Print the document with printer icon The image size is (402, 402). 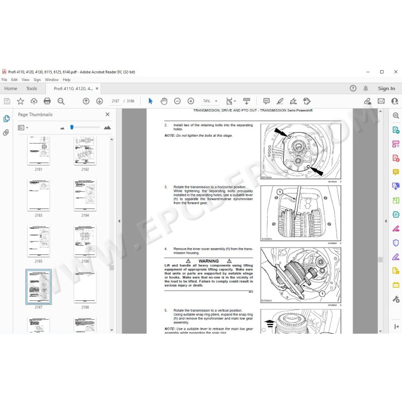pos(47,101)
